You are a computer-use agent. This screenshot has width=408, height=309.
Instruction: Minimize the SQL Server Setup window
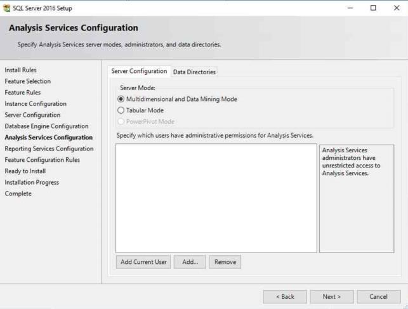pos(350,8)
